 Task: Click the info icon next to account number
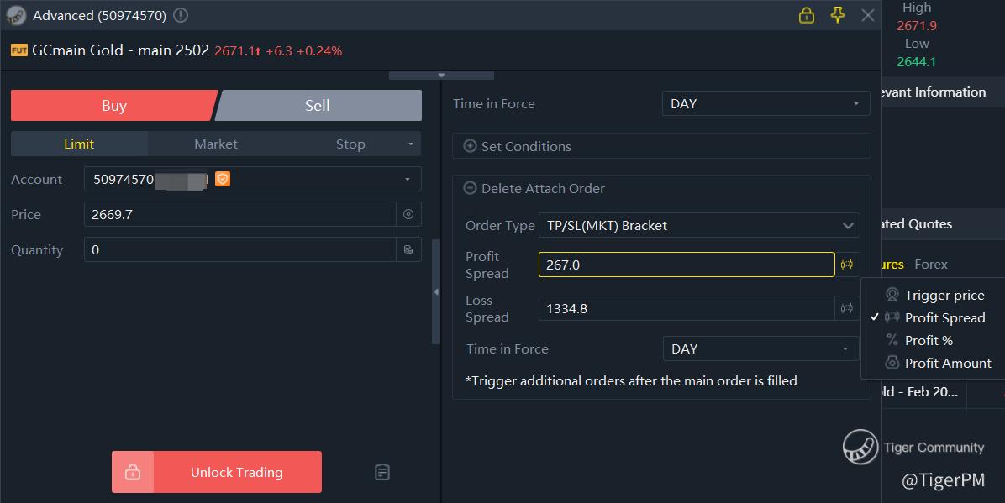[181, 15]
